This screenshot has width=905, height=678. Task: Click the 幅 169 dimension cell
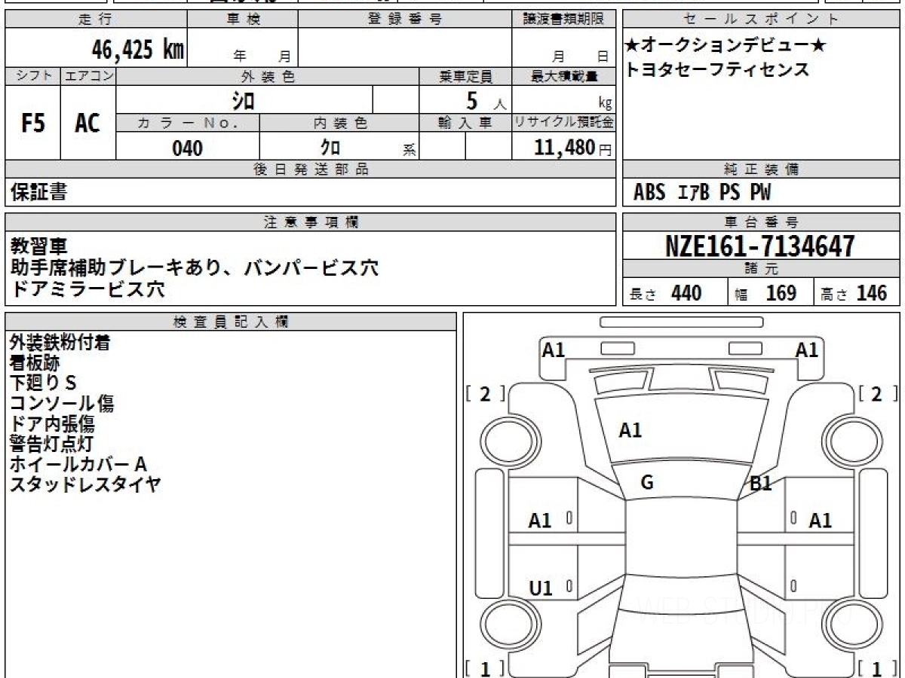(772, 292)
